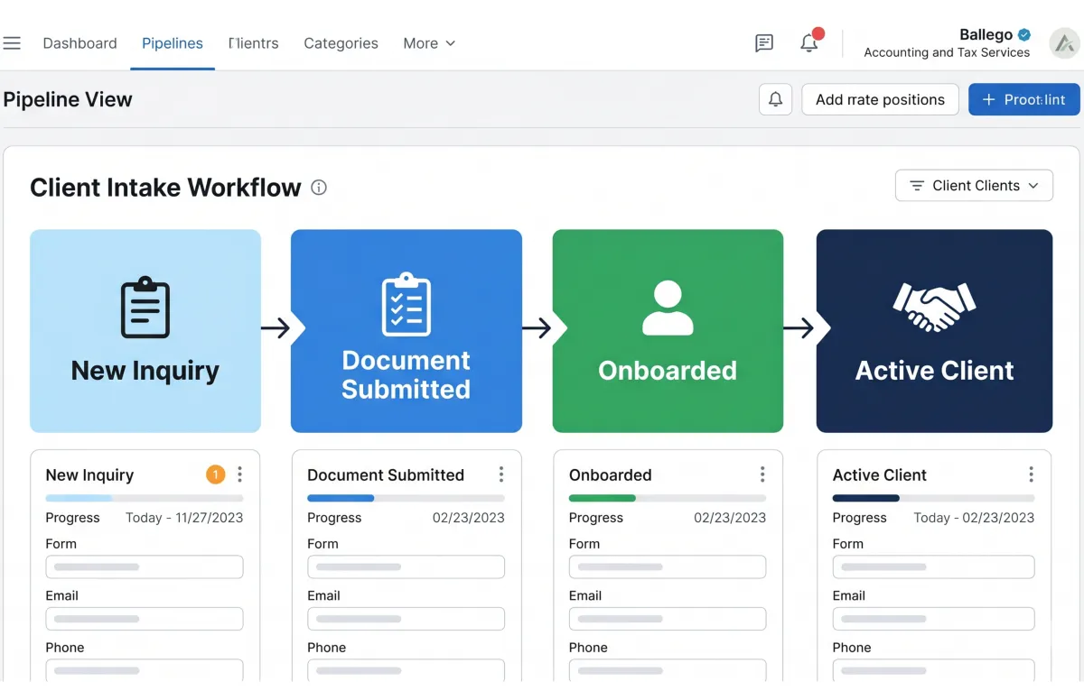Viewport: 1084px width, 700px height.
Task: Click the Ballego company name
Action: pos(986,34)
